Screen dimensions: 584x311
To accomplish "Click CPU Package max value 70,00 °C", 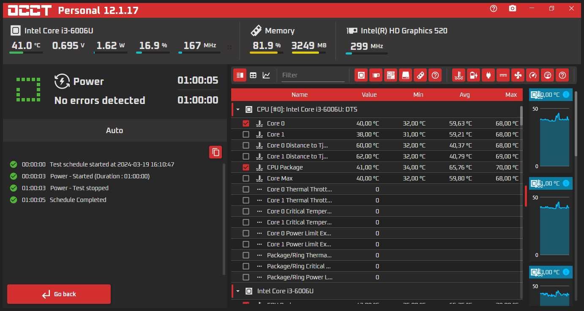I will point(507,167).
